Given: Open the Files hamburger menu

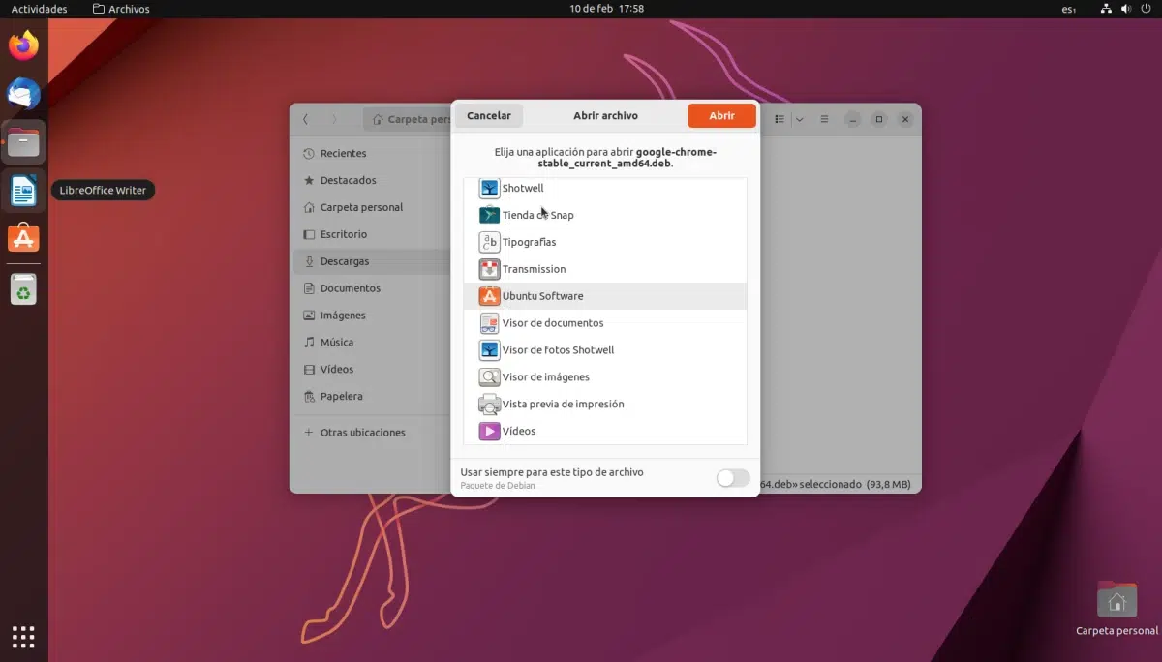Looking at the screenshot, I should 824,119.
